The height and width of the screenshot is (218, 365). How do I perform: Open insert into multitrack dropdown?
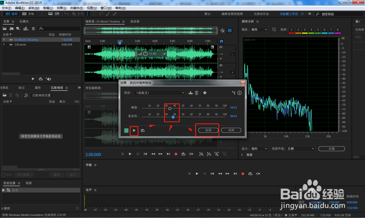tap(26, 29)
